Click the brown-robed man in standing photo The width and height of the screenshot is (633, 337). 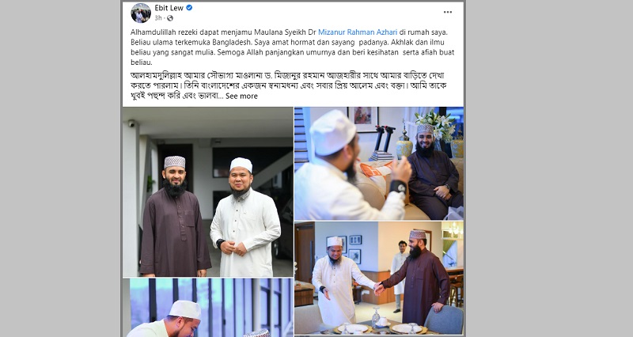(175, 216)
